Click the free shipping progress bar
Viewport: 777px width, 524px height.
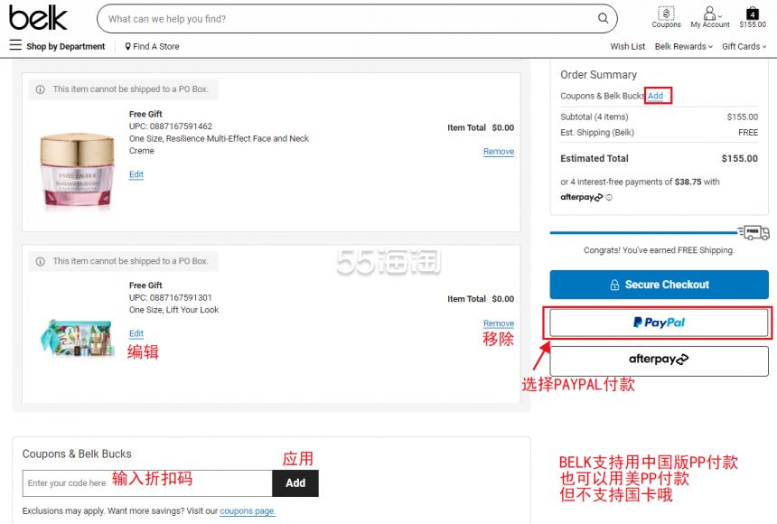pyautogui.click(x=643, y=232)
